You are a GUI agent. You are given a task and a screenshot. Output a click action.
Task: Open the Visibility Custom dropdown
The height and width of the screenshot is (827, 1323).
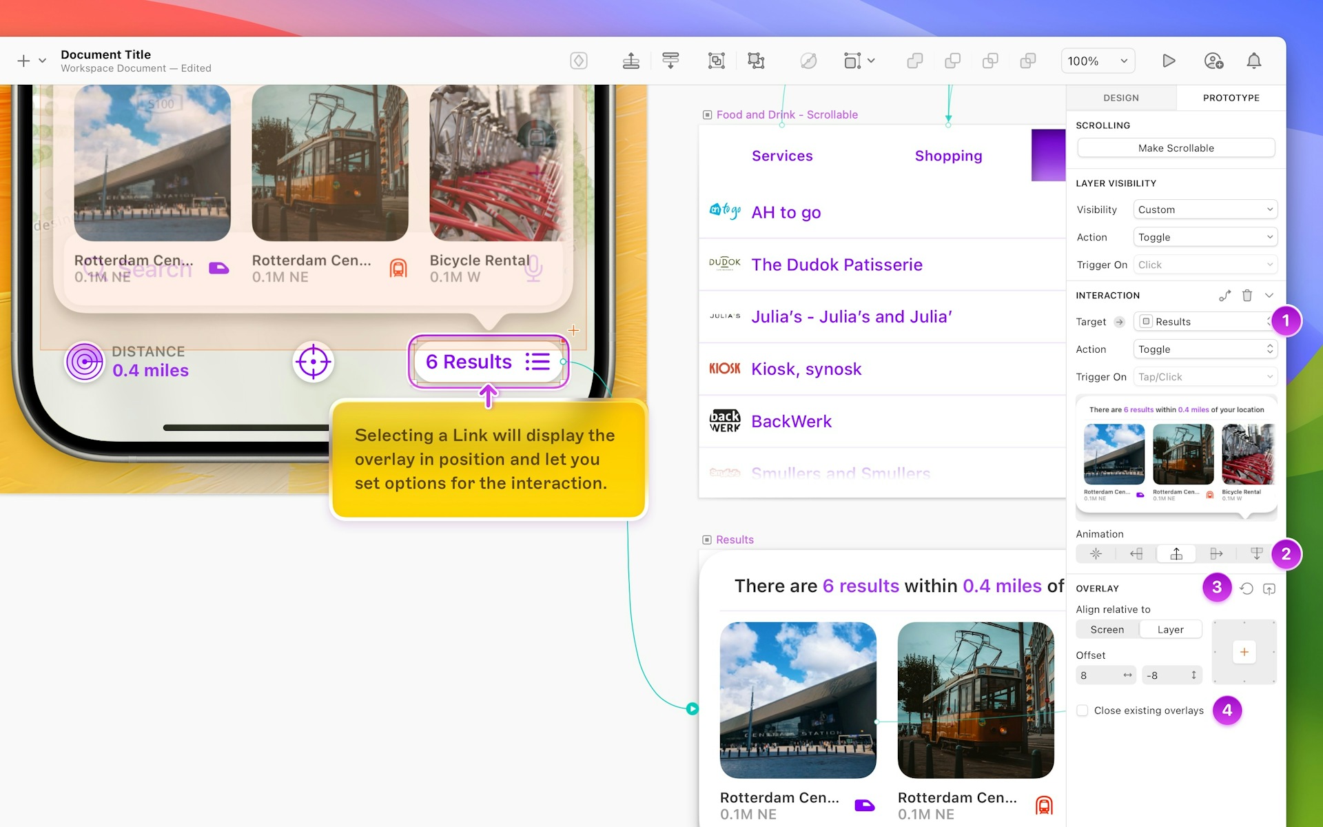pos(1205,210)
